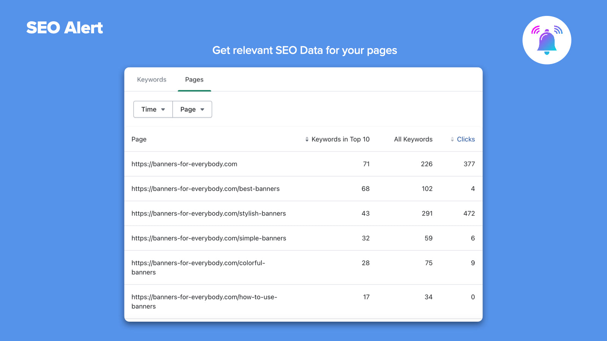607x341 pixels.
Task: Click Clicks value 377
Action: tap(469, 164)
